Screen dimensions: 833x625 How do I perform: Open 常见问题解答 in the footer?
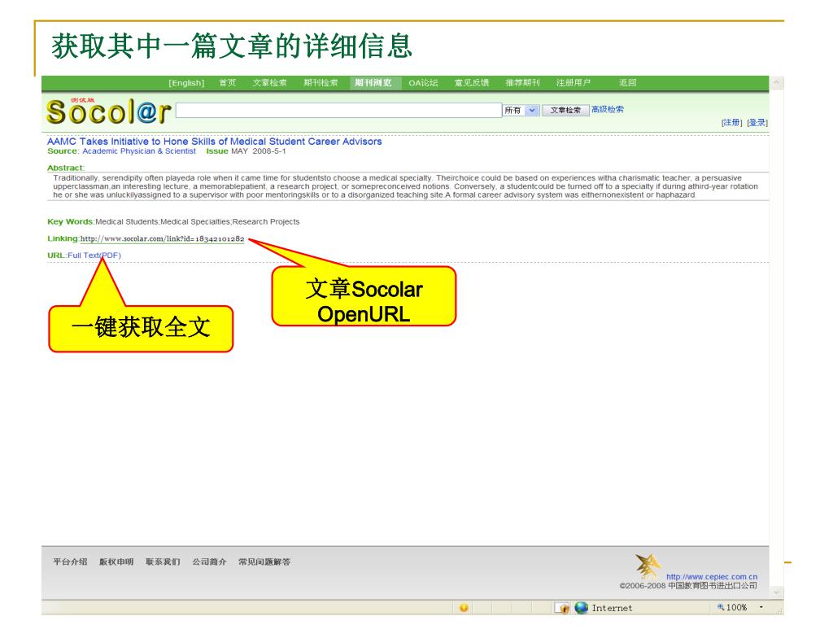(x=264, y=562)
